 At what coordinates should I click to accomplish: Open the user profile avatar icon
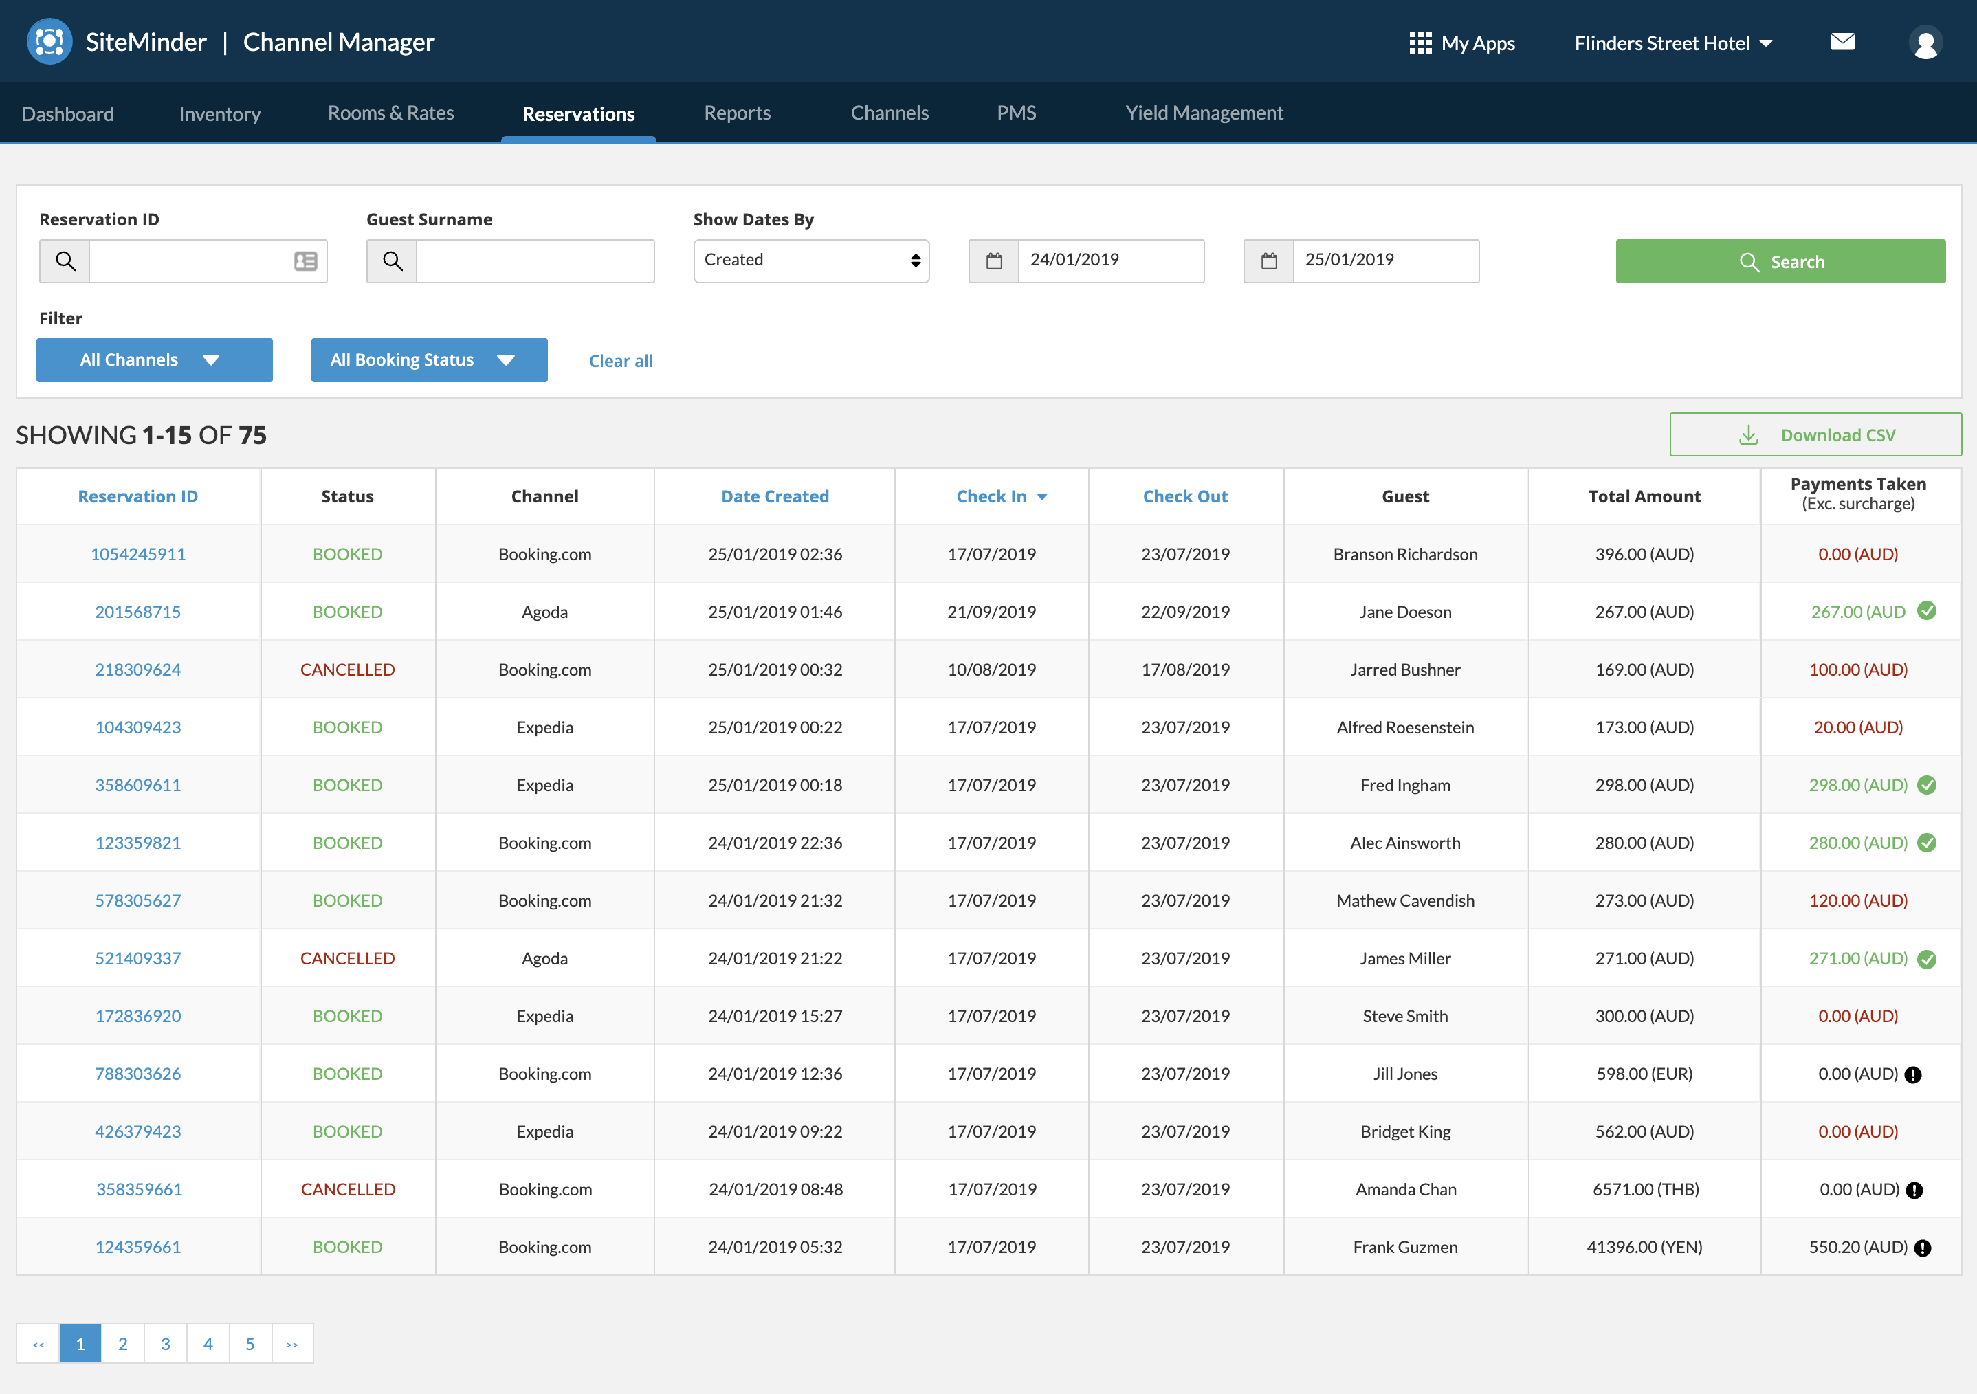click(1925, 42)
